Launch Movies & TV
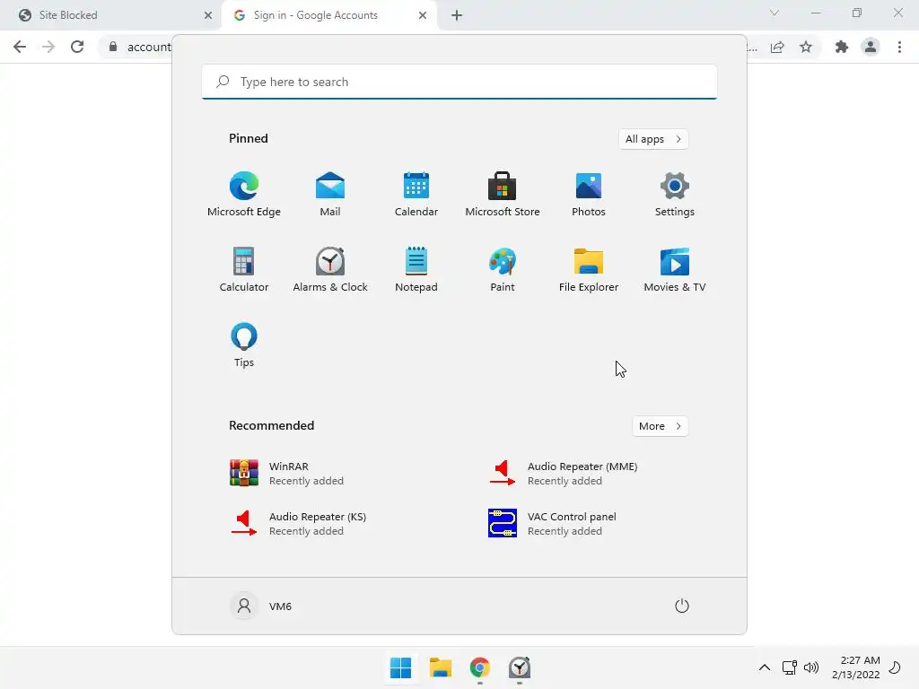Screen dimensions: 919x689 tap(675, 269)
